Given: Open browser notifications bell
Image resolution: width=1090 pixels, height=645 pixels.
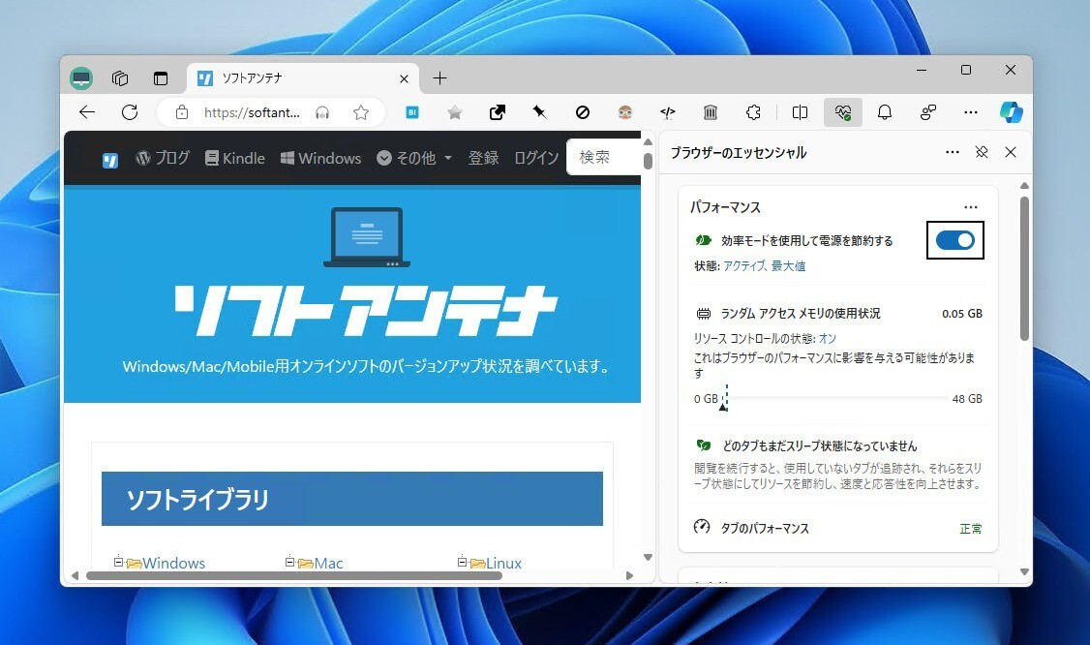Looking at the screenshot, I should [884, 112].
